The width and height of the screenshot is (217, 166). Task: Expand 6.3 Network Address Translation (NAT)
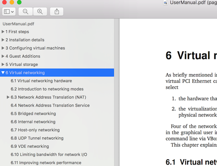[x=8, y=97]
